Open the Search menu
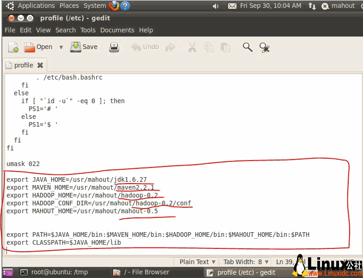 tap(66, 30)
